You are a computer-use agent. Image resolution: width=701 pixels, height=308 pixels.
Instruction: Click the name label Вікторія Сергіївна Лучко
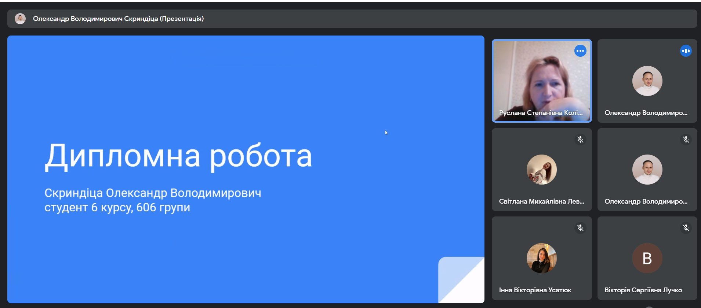click(643, 290)
